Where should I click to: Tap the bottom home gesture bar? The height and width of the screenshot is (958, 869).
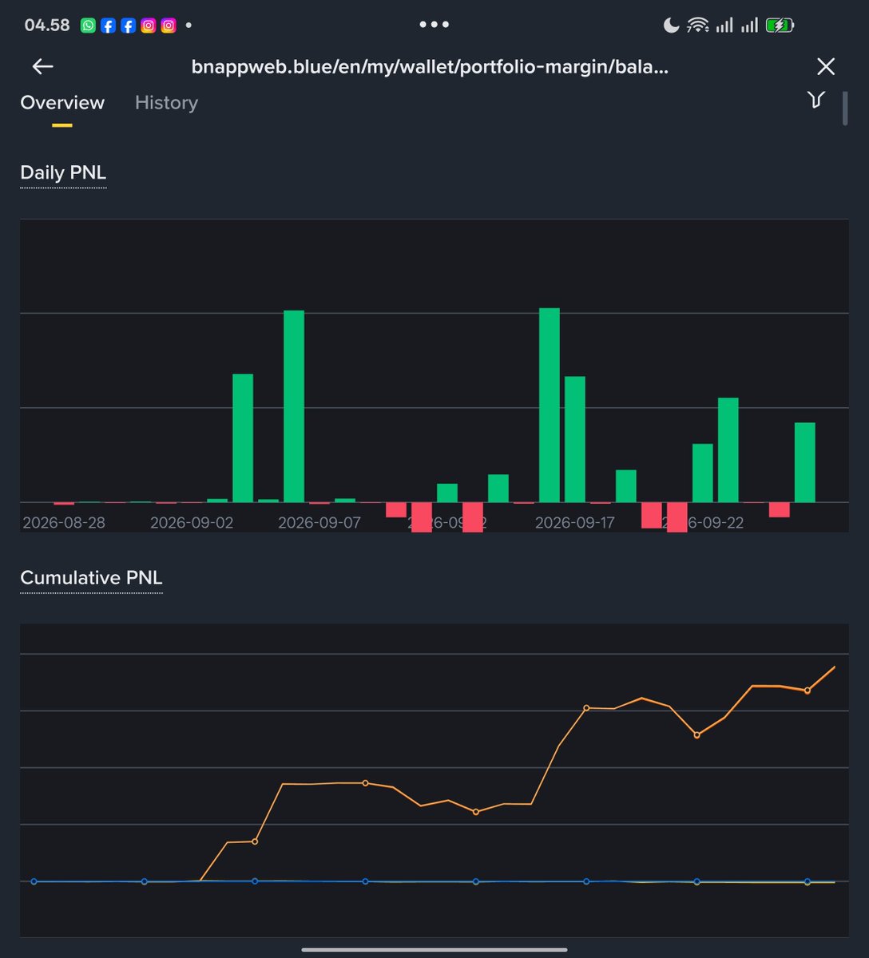[x=434, y=950]
